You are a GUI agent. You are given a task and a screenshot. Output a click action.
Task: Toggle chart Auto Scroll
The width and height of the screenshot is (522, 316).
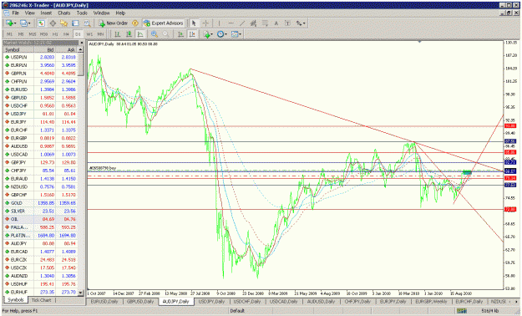click(180, 34)
